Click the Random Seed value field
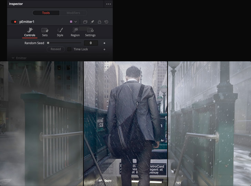This screenshot has width=251, height=186. [91, 43]
